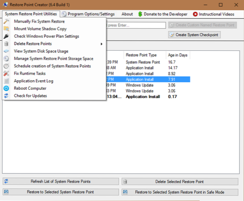Select Manage System Restore Point Storage Space
244x201 pixels.
pos(53,58)
